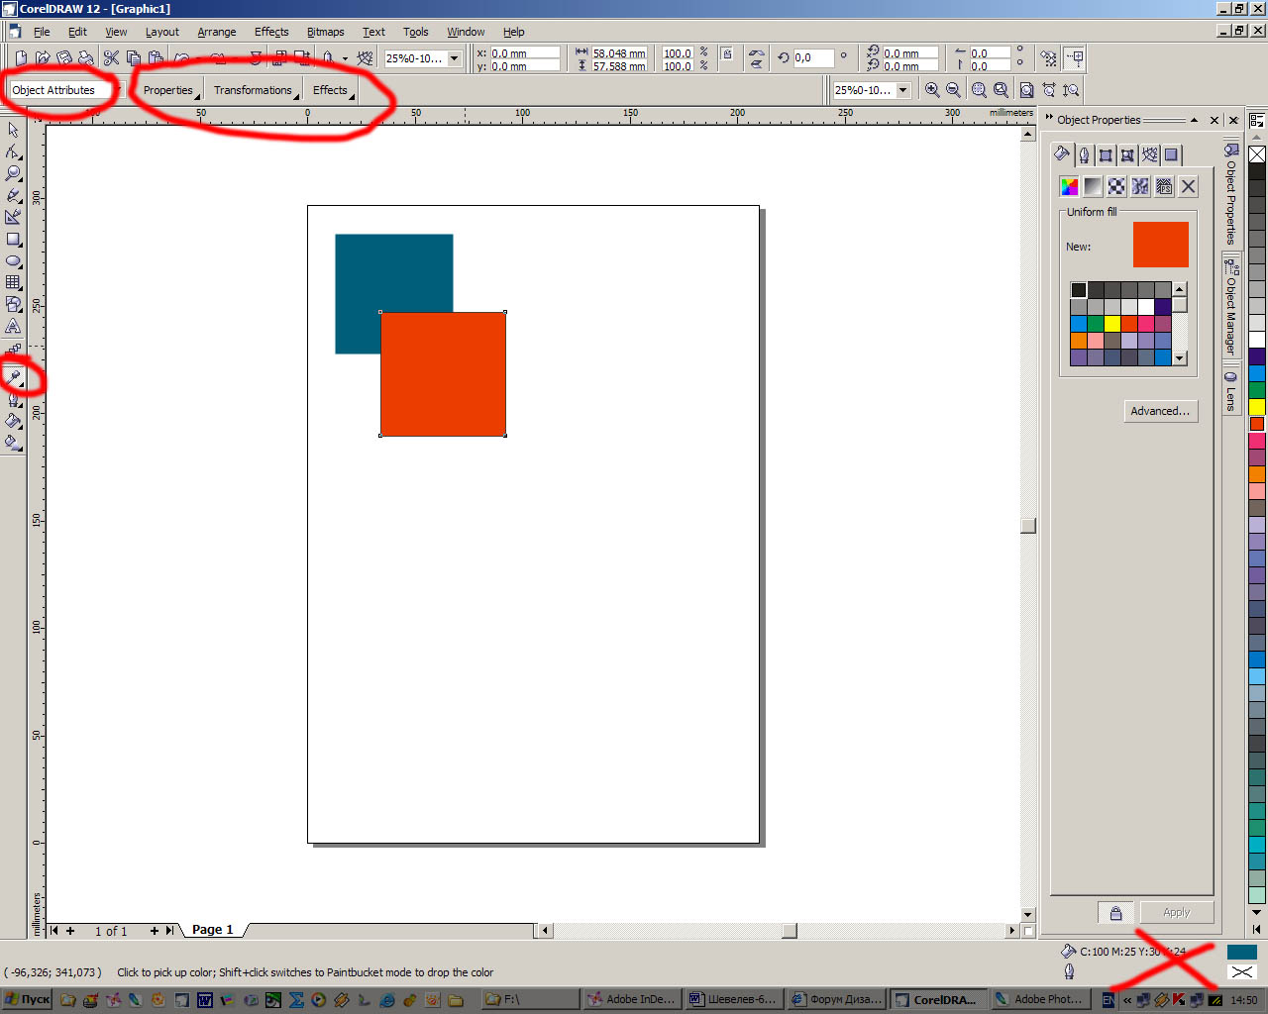Select Pattern fill type in docker
This screenshot has height=1014, width=1268.
[1116, 186]
